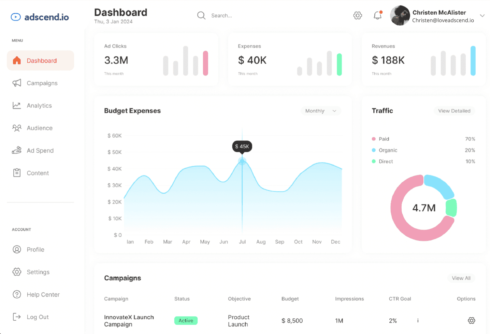
Task: Expand the user account chevron
Action: coord(482,16)
